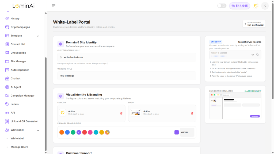Open Campaign Manager page
This screenshot has width=274, height=154.
(x=22, y=95)
